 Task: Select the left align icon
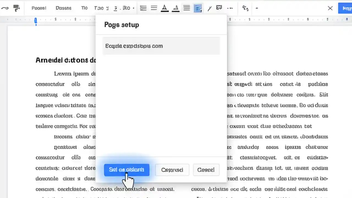[143, 8]
